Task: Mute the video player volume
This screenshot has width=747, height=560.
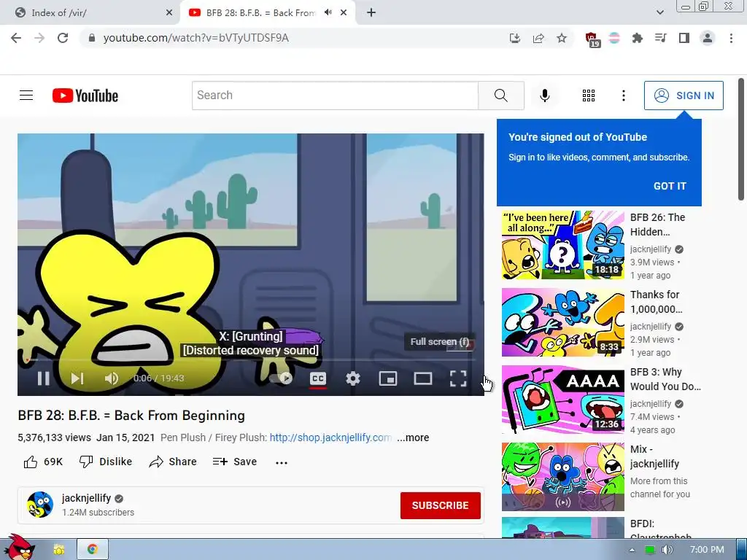Action: (112, 378)
